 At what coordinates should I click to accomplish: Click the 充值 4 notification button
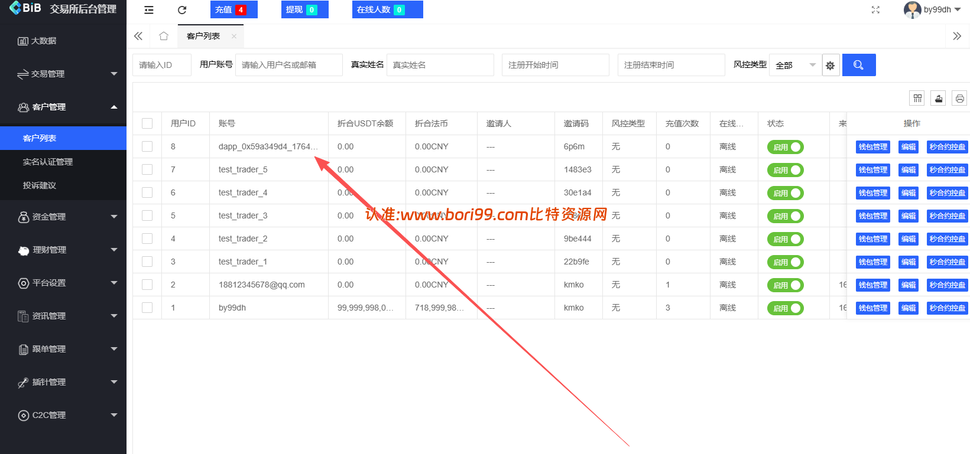[x=234, y=9]
